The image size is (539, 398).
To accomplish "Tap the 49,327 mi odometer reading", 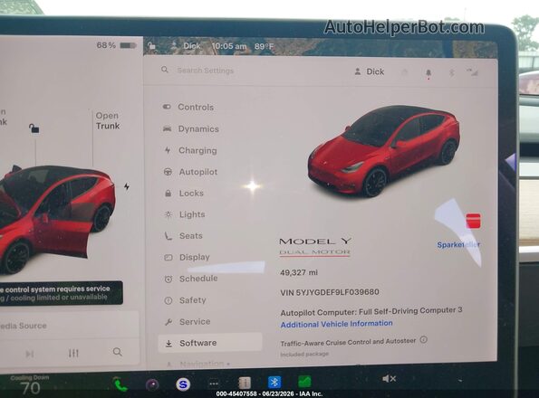I will click(299, 273).
